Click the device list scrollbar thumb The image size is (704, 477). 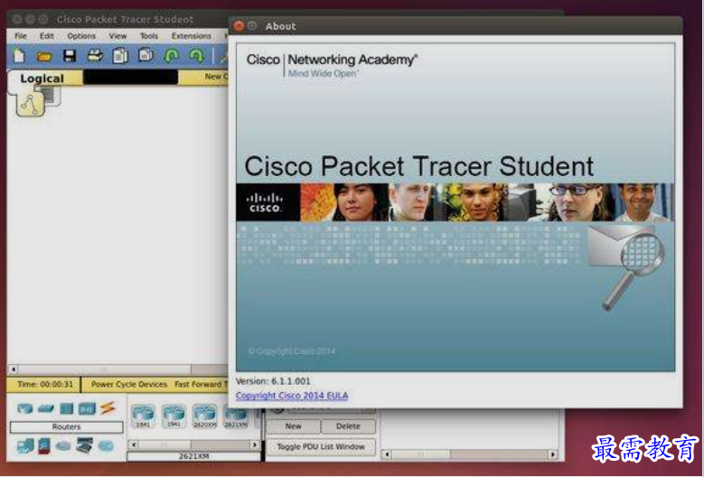(164, 444)
